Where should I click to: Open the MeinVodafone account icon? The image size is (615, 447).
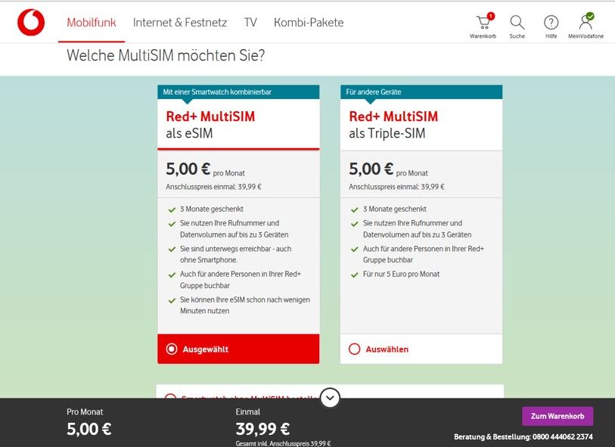[x=585, y=23]
